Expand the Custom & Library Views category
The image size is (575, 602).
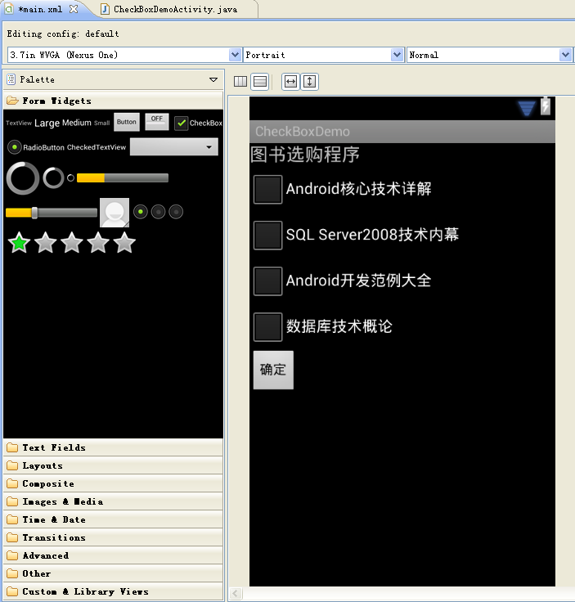coord(113,591)
